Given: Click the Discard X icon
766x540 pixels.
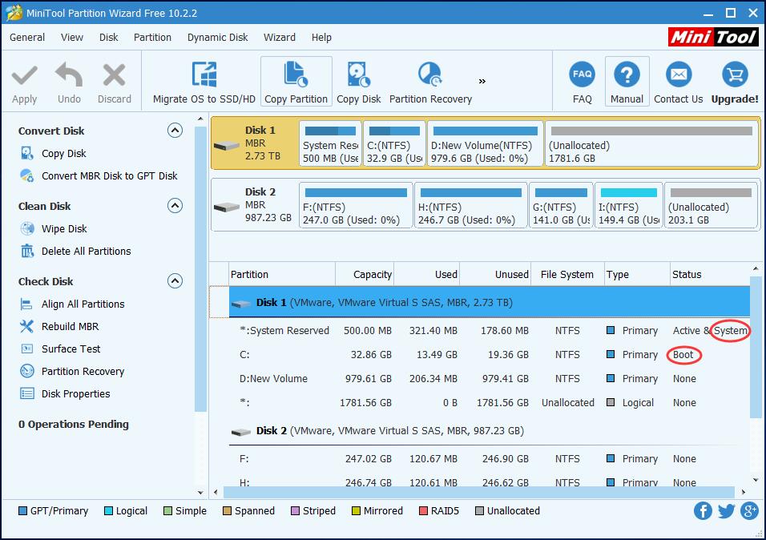Looking at the screenshot, I should point(114,75).
